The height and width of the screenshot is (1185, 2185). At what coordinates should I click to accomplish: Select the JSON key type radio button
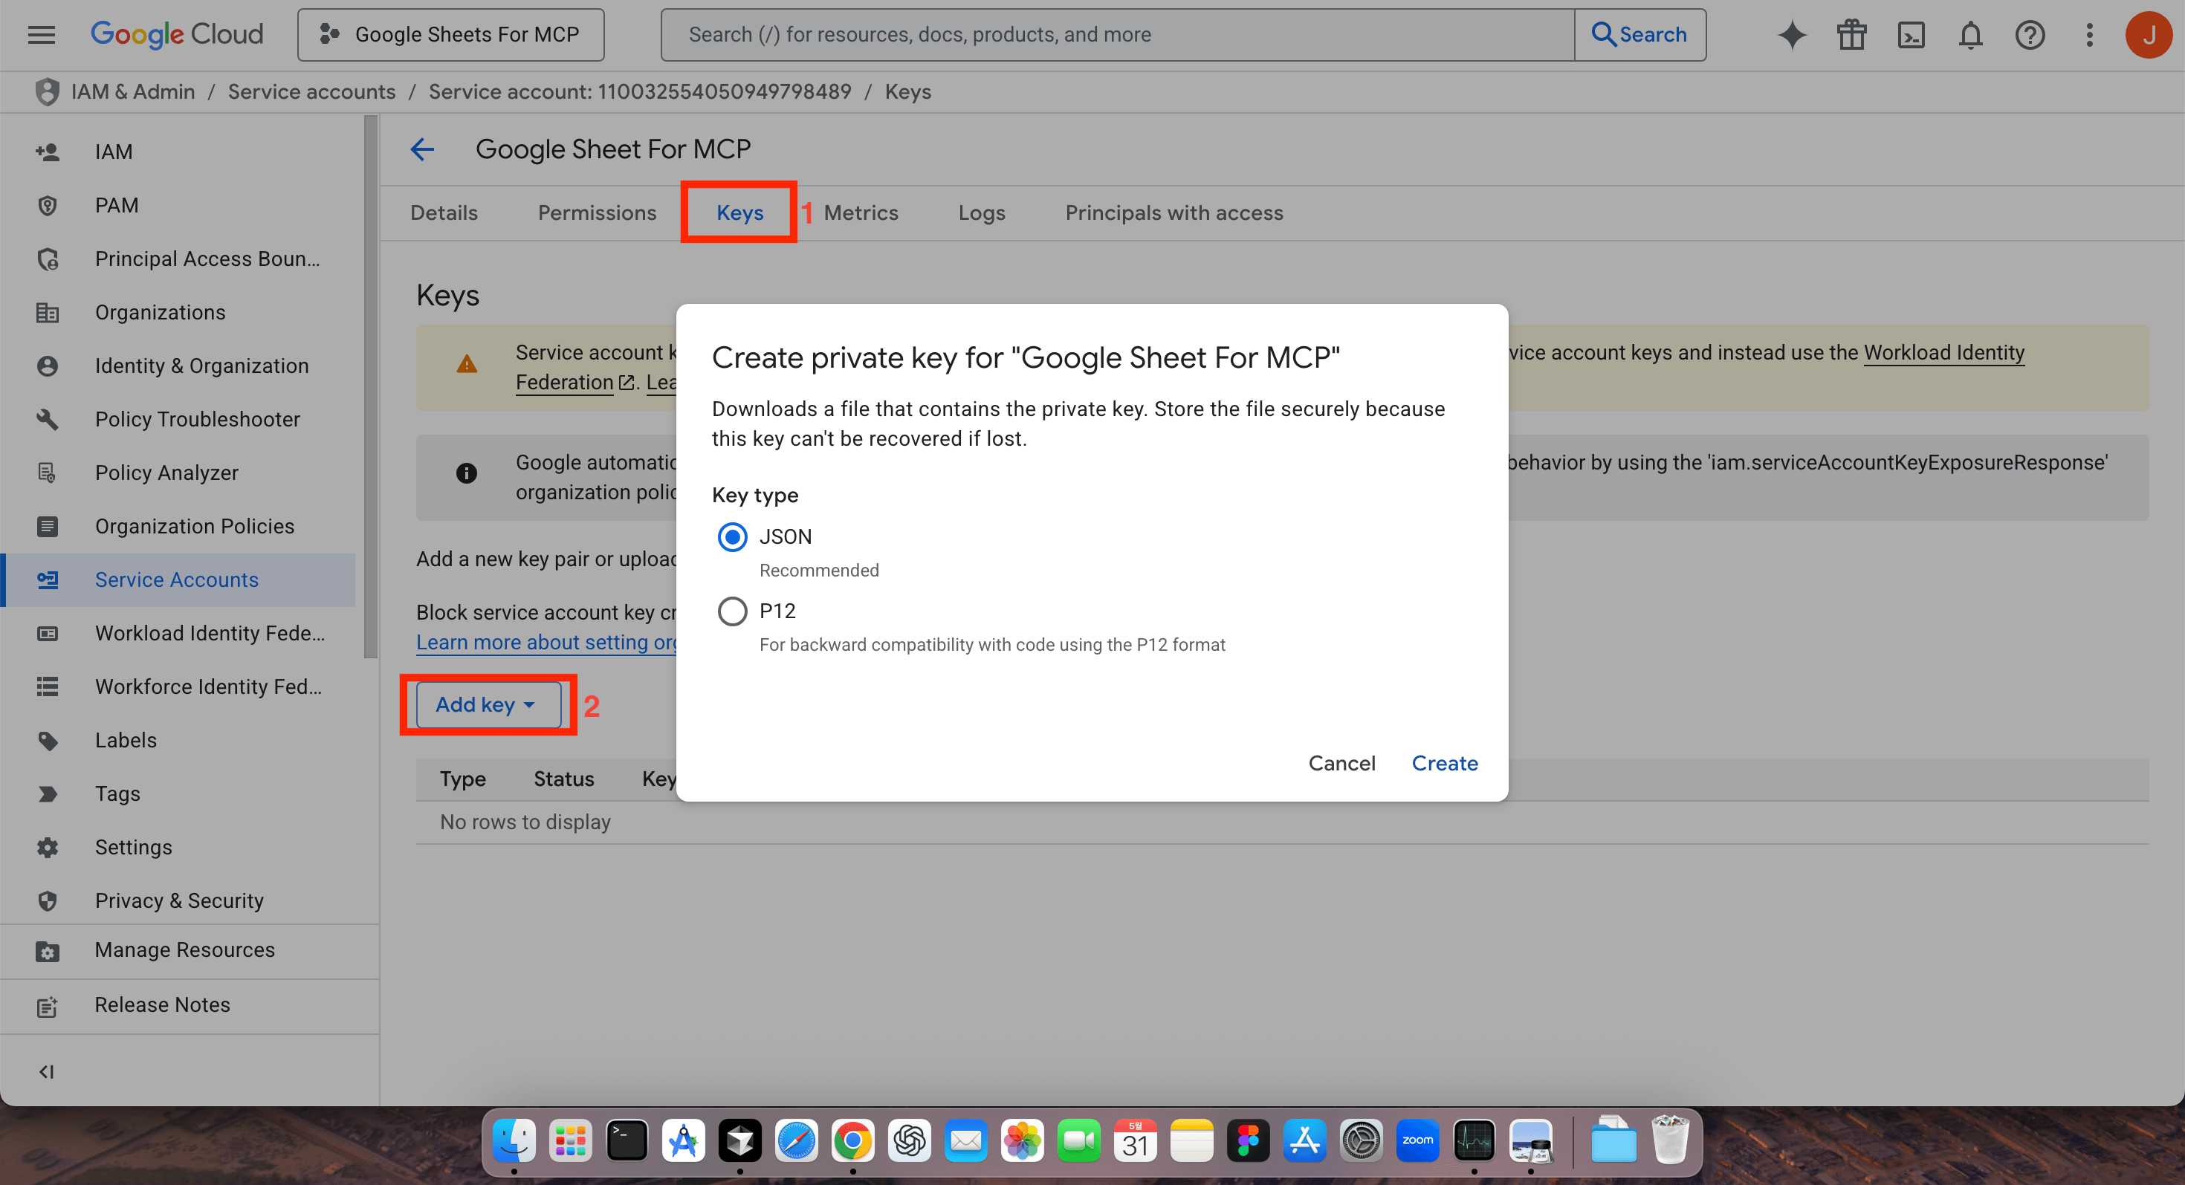(732, 536)
